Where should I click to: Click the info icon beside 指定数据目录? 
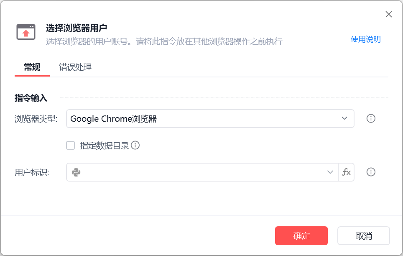tap(135, 145)
